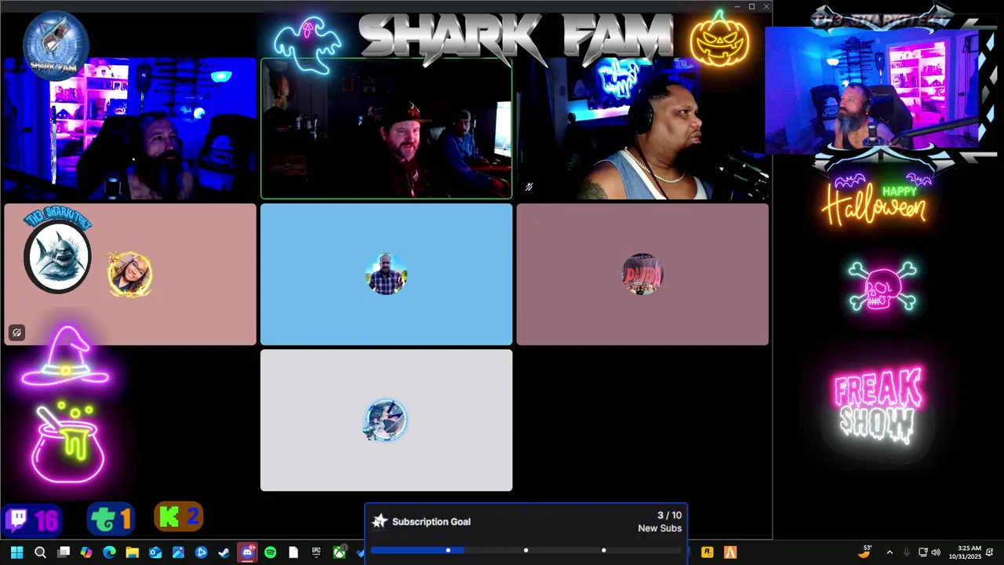Image resolution: width=1004 pixels, height=565 pixels.
Task: Click the Shark Fam round logo
Action: (56, 47)
